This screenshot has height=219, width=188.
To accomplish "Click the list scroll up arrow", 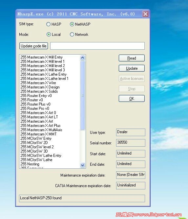I will click(x=83, y=58).
